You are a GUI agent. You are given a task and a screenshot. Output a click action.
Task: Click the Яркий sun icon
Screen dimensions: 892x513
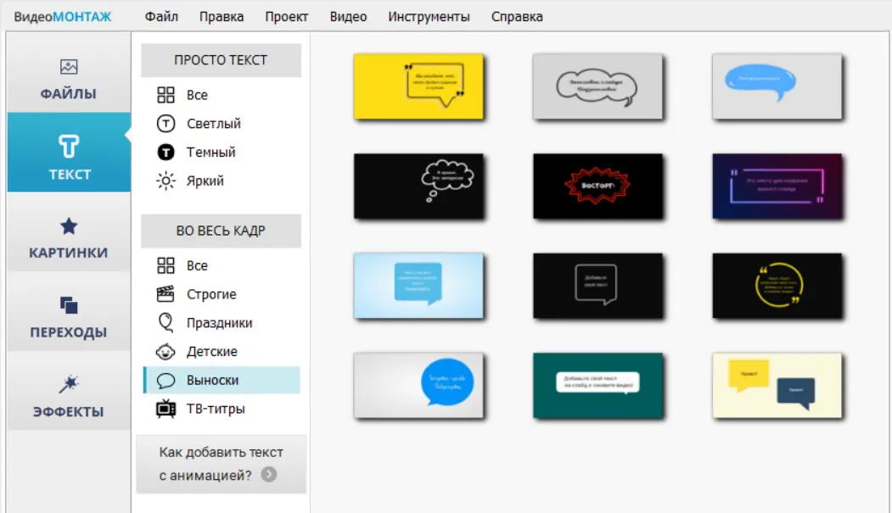(x=165, y=181)
